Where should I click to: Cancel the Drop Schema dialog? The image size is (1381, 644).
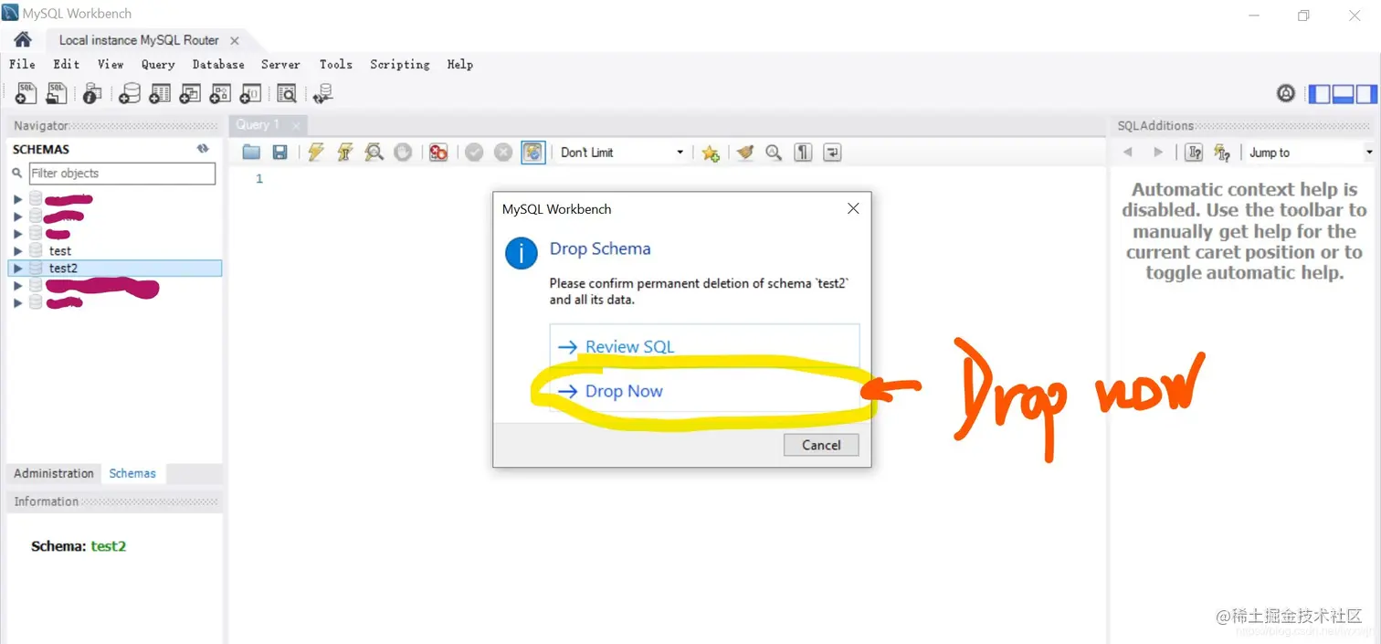(x=821, y=445)
